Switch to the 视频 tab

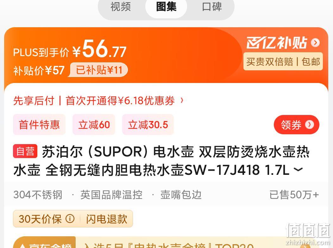click(x=120, y=7)
